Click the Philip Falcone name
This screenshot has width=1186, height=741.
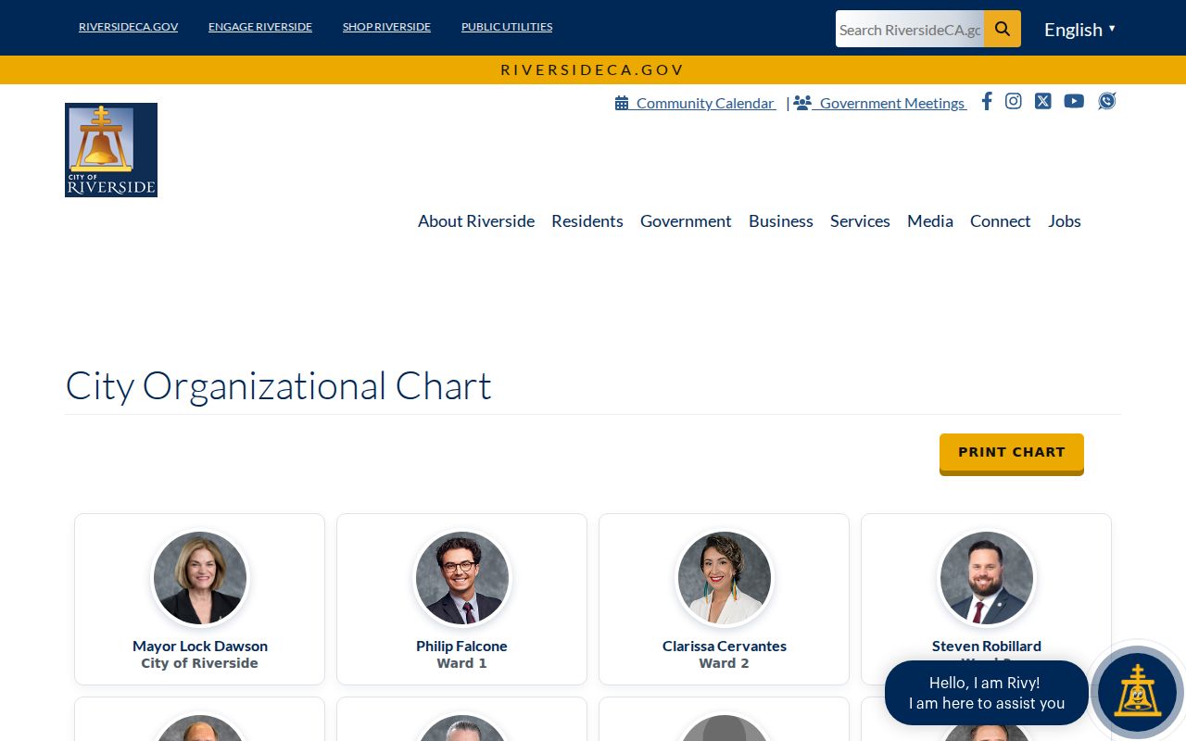[x=461, y=646]
